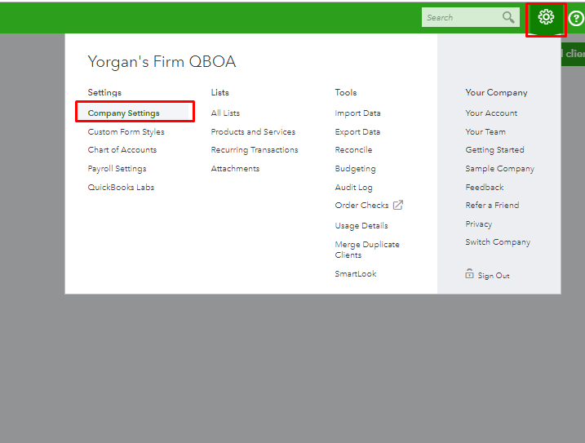Choose Export Data tool

(357, 131)
